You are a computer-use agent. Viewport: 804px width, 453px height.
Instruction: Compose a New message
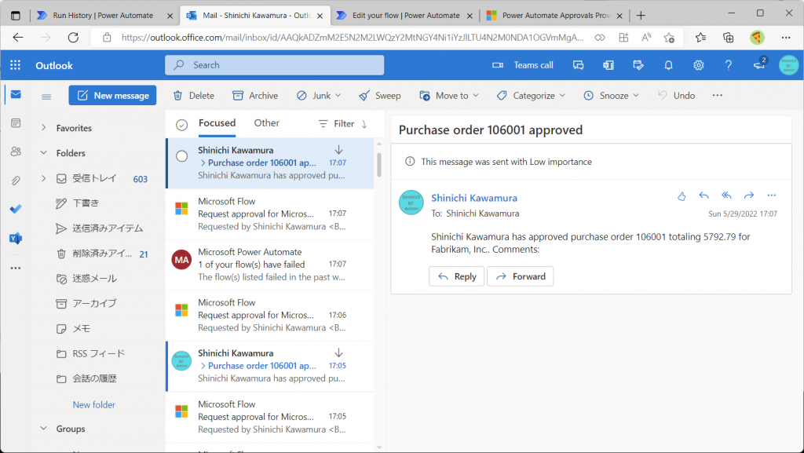(x=112, y=95)
